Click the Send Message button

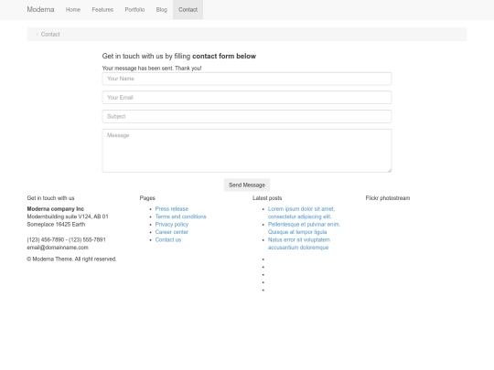coord(247,185)
